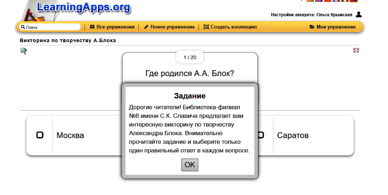Switch to the German flag language
Viewport: 388px width, 195px height.
[310, 1]
